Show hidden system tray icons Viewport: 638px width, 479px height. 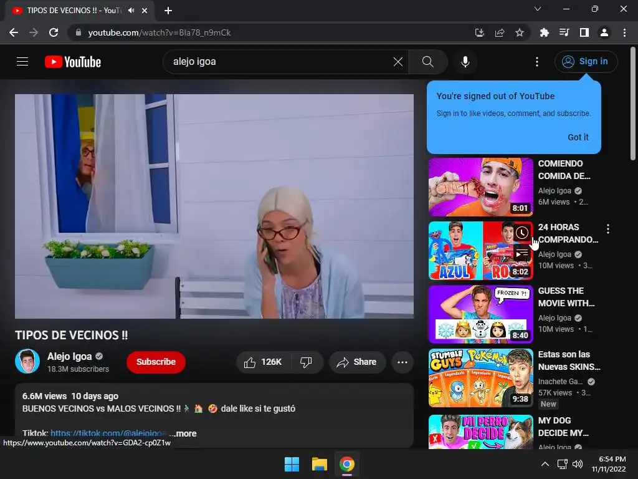coord(545,464)
